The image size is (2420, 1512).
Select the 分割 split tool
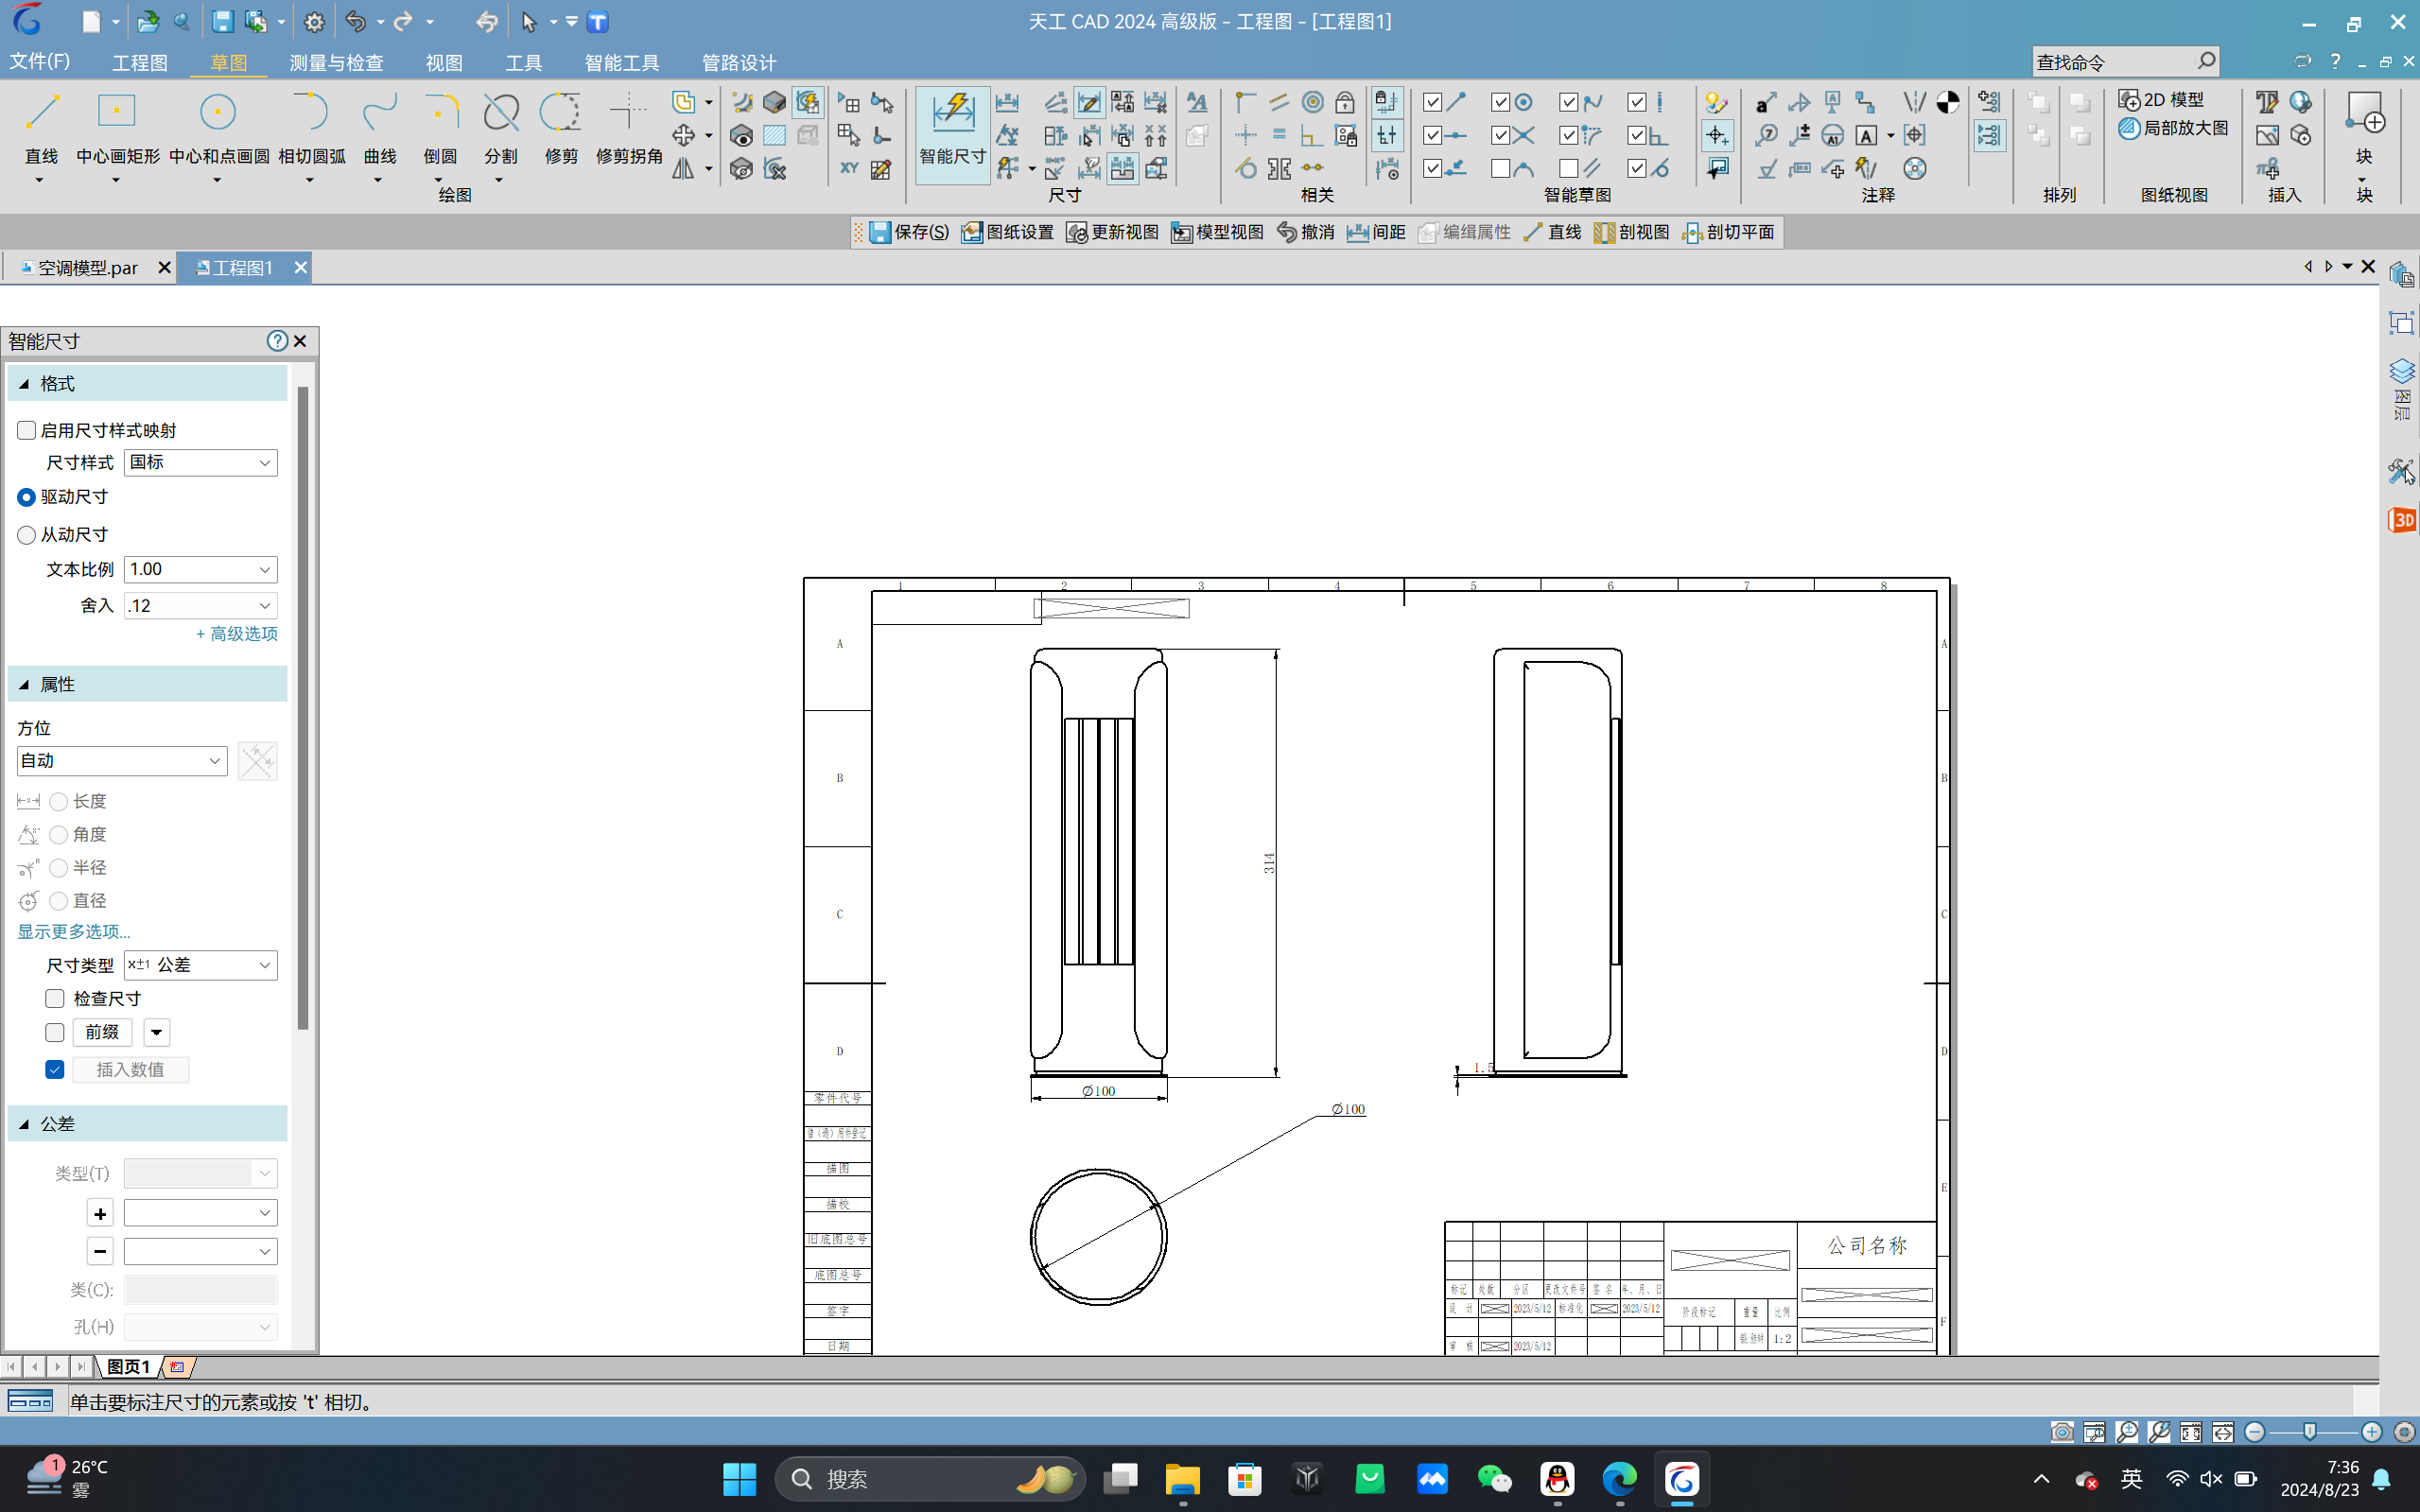click(x=501, y=128)
